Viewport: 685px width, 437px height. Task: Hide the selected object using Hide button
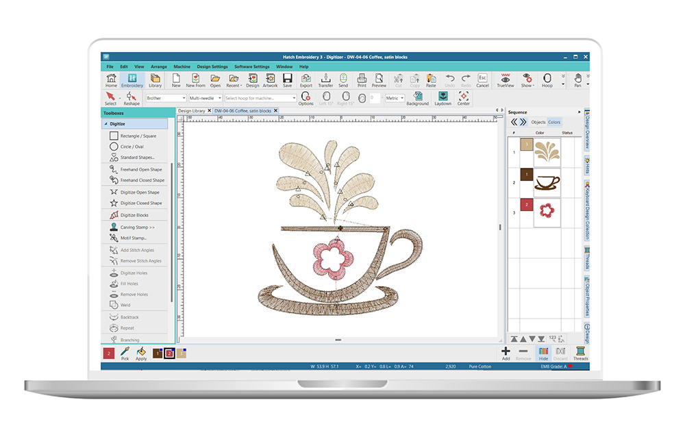543,352
